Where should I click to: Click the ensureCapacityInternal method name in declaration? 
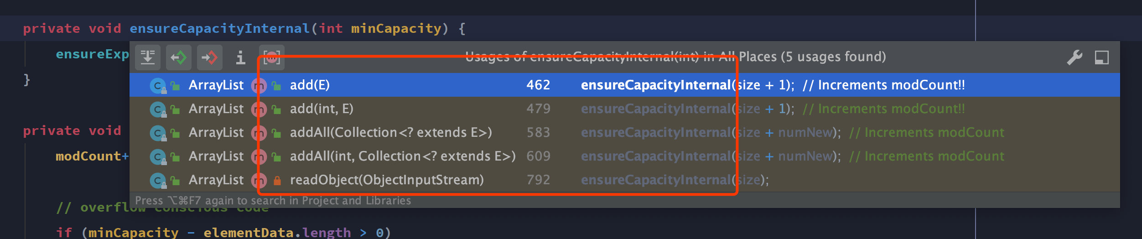[x=220, y=28]
